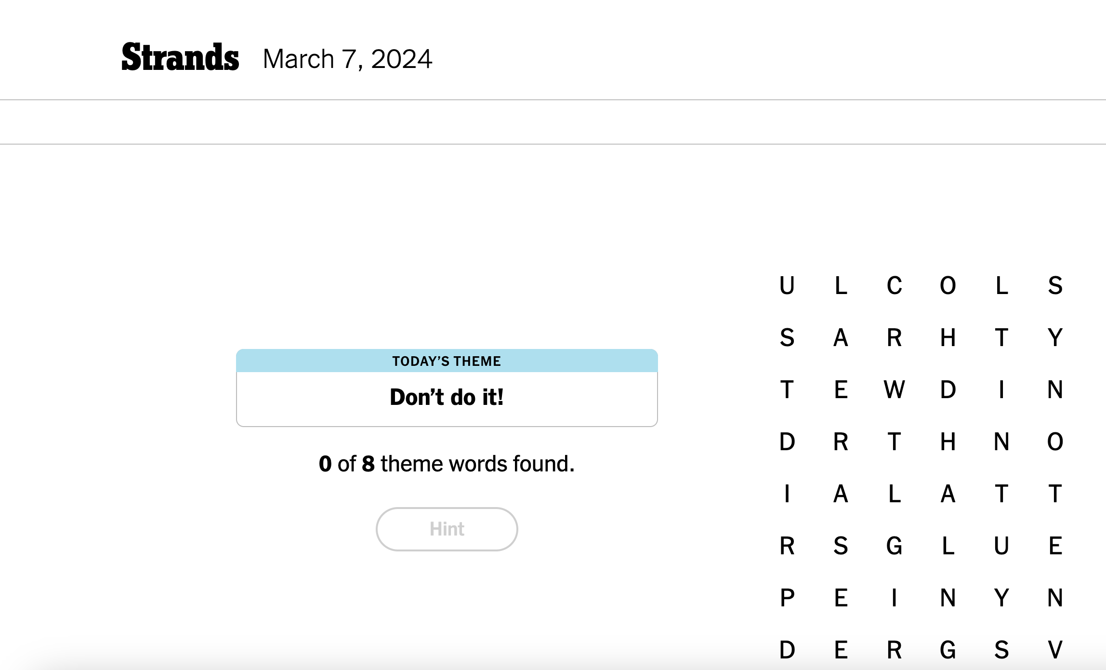Select letter S at end of first row
The image size is (1106, 670).
click(1055, 285)
